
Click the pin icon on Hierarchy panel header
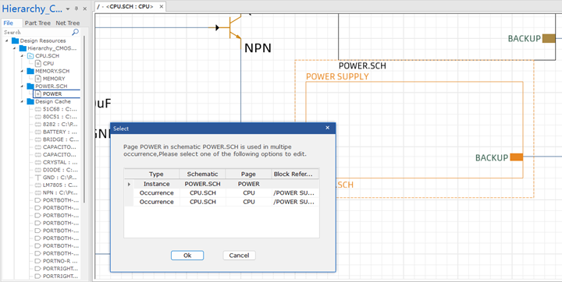click(x=76, y=9)
